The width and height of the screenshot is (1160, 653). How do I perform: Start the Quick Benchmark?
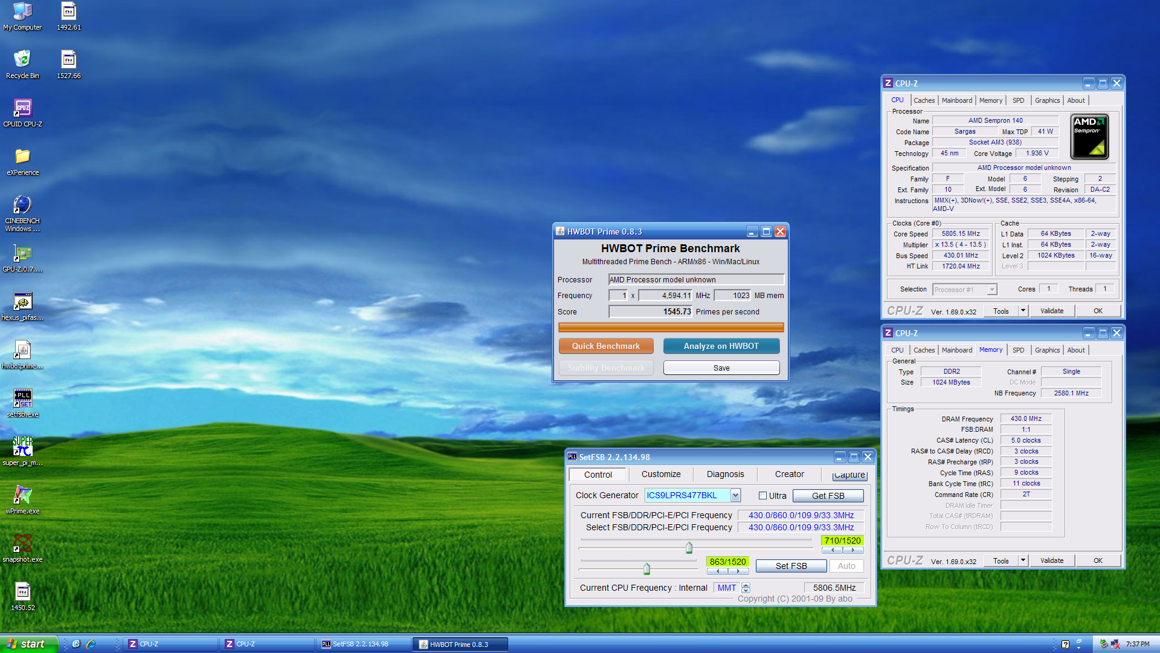tap(606, 346)
